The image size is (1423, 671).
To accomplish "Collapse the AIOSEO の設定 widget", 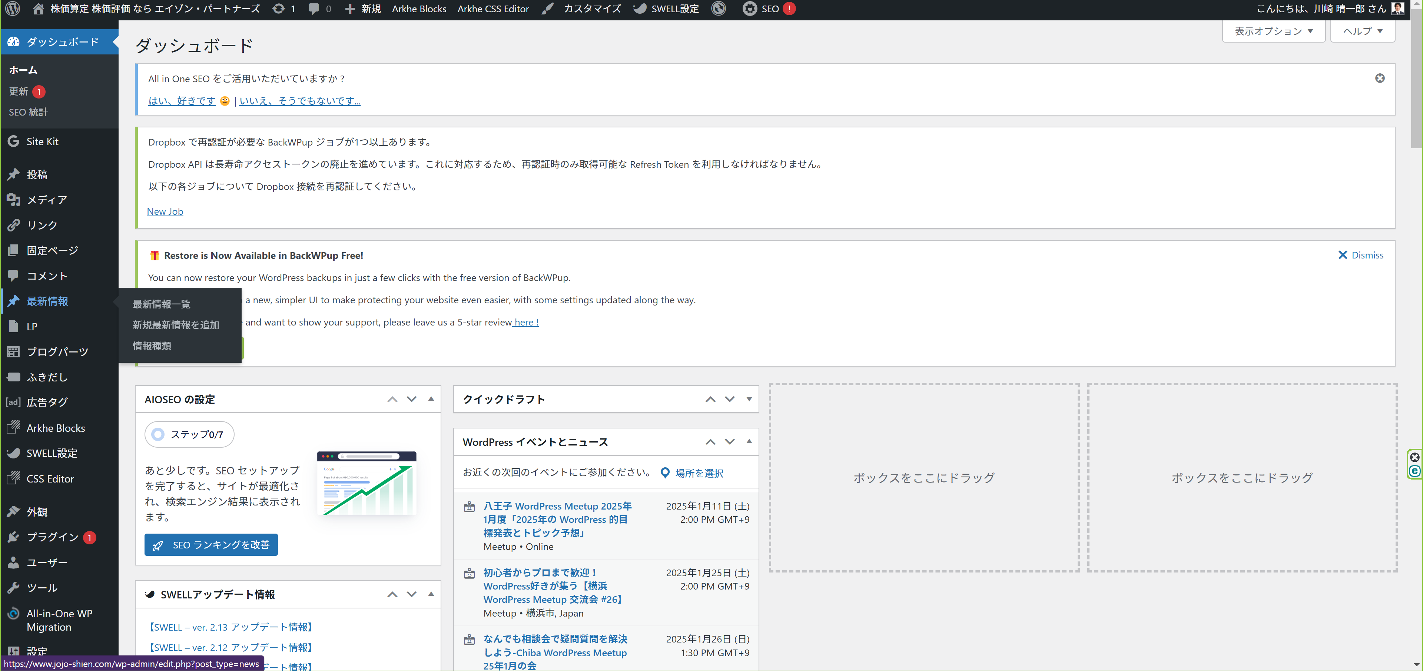I will tap(431, 399).
